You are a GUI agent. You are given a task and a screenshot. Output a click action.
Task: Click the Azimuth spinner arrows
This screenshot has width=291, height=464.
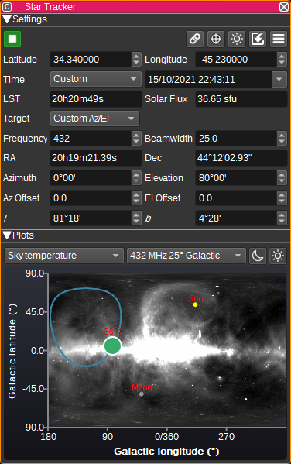(136, 178)
